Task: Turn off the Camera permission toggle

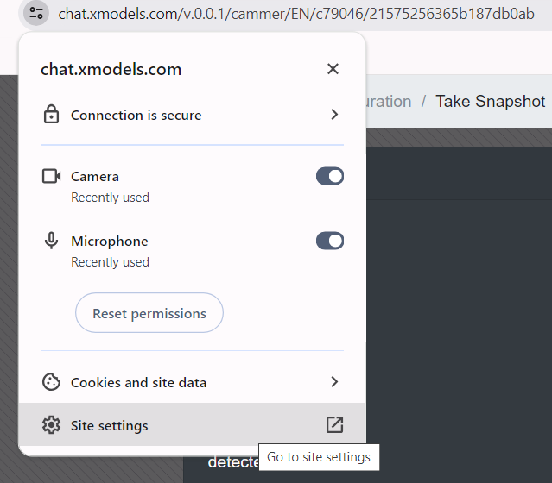Action: coord(330,176)
